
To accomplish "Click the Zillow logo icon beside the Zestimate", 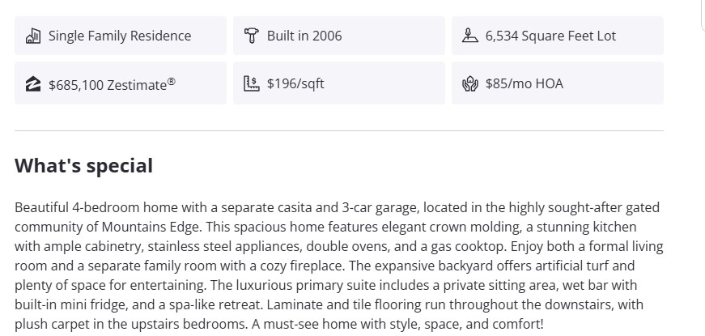I will (33, 83).
